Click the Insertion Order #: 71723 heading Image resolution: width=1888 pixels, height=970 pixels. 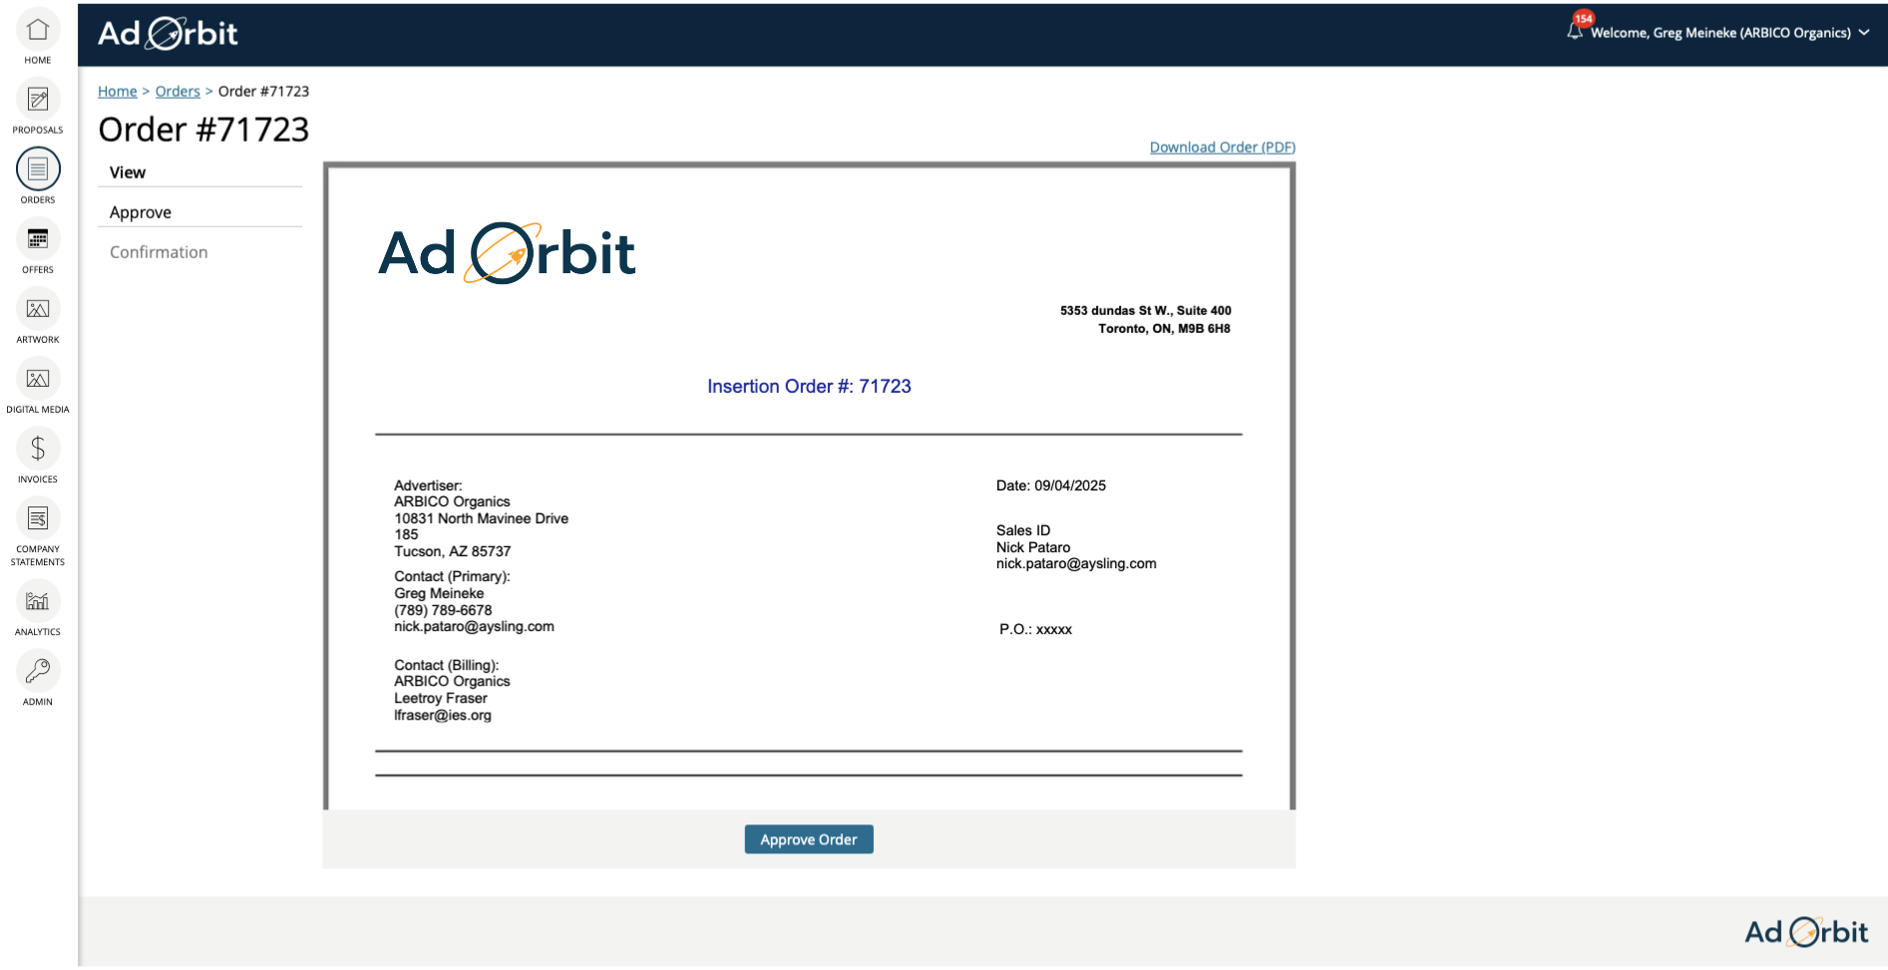coord(809,387)
